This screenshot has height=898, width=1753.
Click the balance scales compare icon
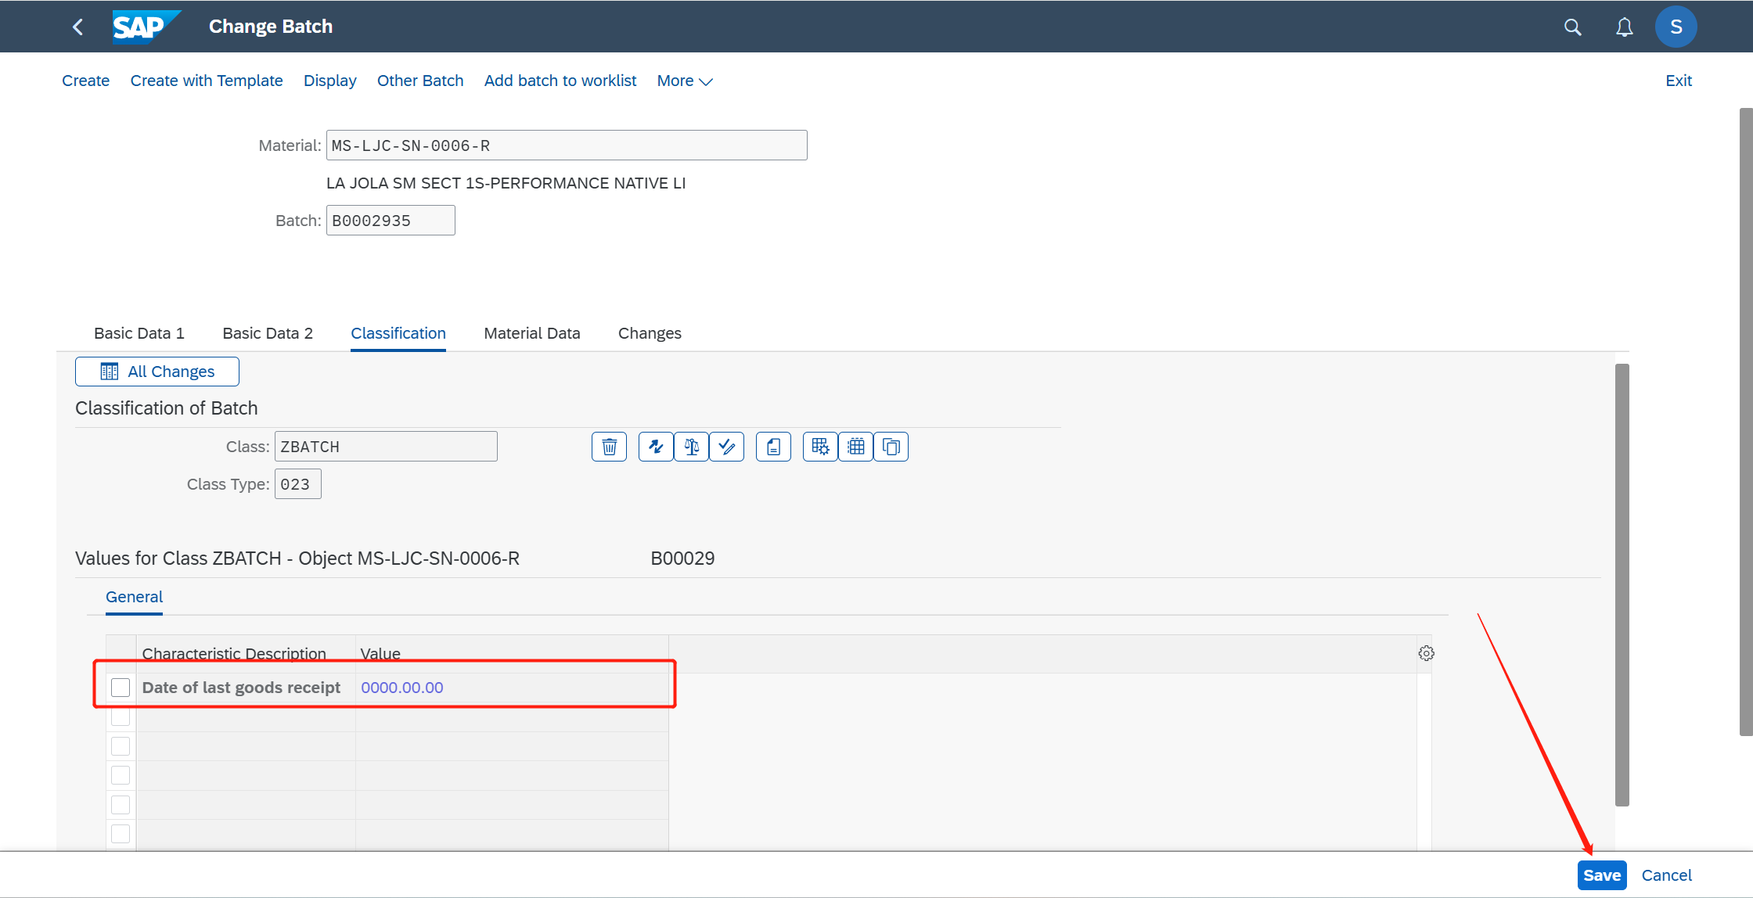(691, 447)
